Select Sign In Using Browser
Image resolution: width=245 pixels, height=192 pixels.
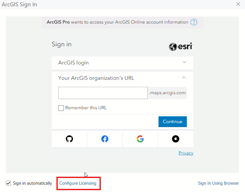(218, 183)
